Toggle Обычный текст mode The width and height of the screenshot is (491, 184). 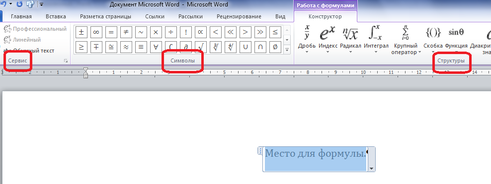pyautogui.click(x=29, y=51)
